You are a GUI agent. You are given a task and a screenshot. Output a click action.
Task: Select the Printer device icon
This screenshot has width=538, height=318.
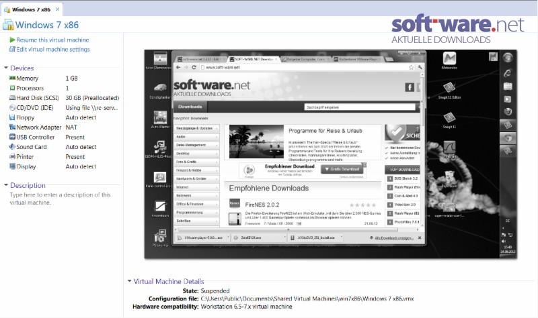pyautogui.click(x=12, y=157)
